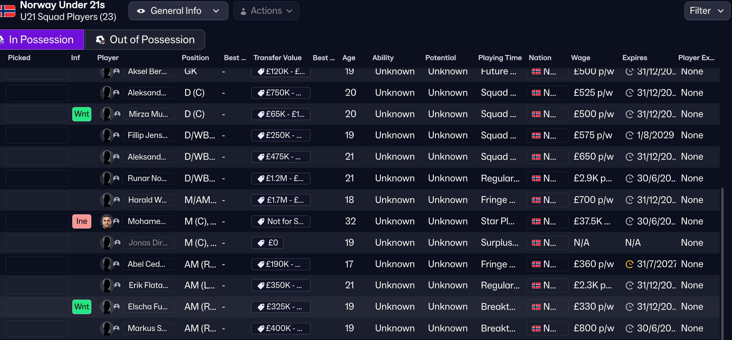Open the Erik Flata... player name link

(x=148, y=285)
